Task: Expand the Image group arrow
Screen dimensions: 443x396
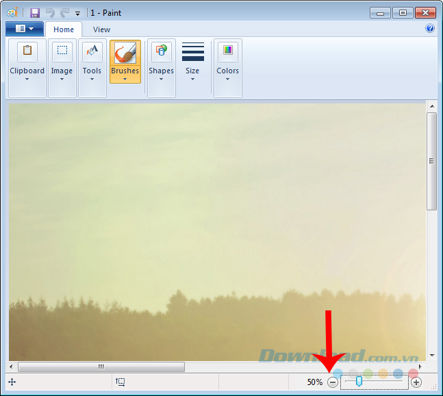Action: 62,79
